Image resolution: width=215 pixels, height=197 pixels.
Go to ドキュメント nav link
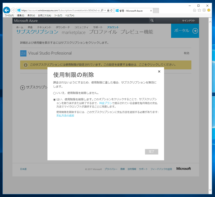[44, 27]
